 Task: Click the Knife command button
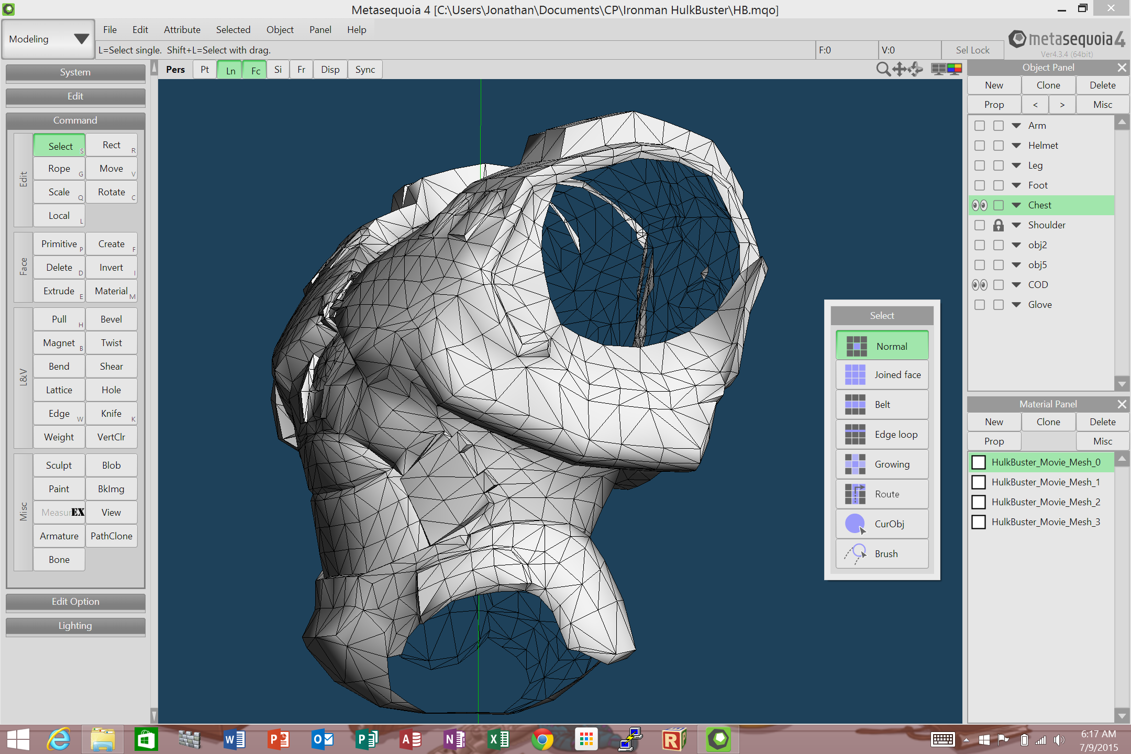[x=112, y=414]
